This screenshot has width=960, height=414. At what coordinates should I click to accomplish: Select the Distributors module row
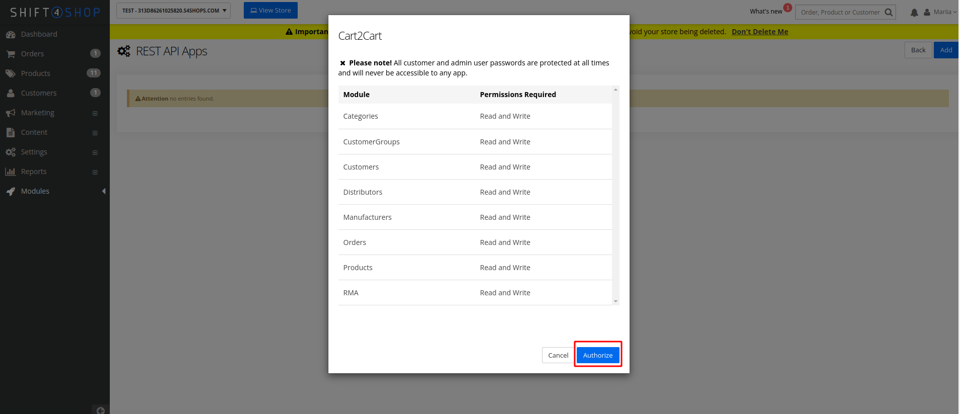[475, 192]
